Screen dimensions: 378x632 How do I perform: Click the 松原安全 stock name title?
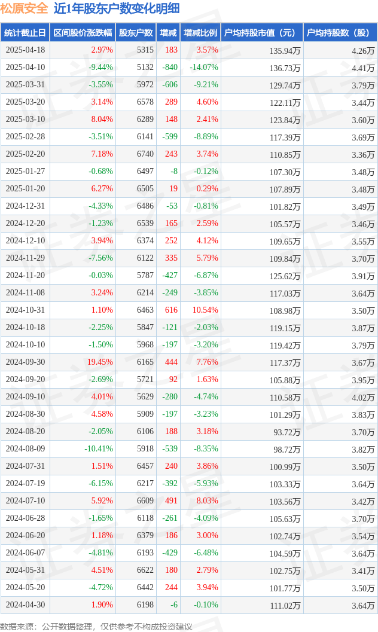[x=24, y=8]
